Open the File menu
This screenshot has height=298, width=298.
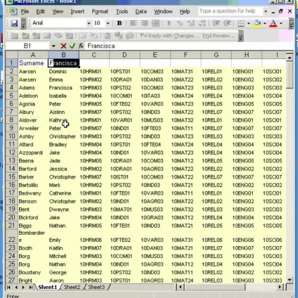tap(25, 11)
